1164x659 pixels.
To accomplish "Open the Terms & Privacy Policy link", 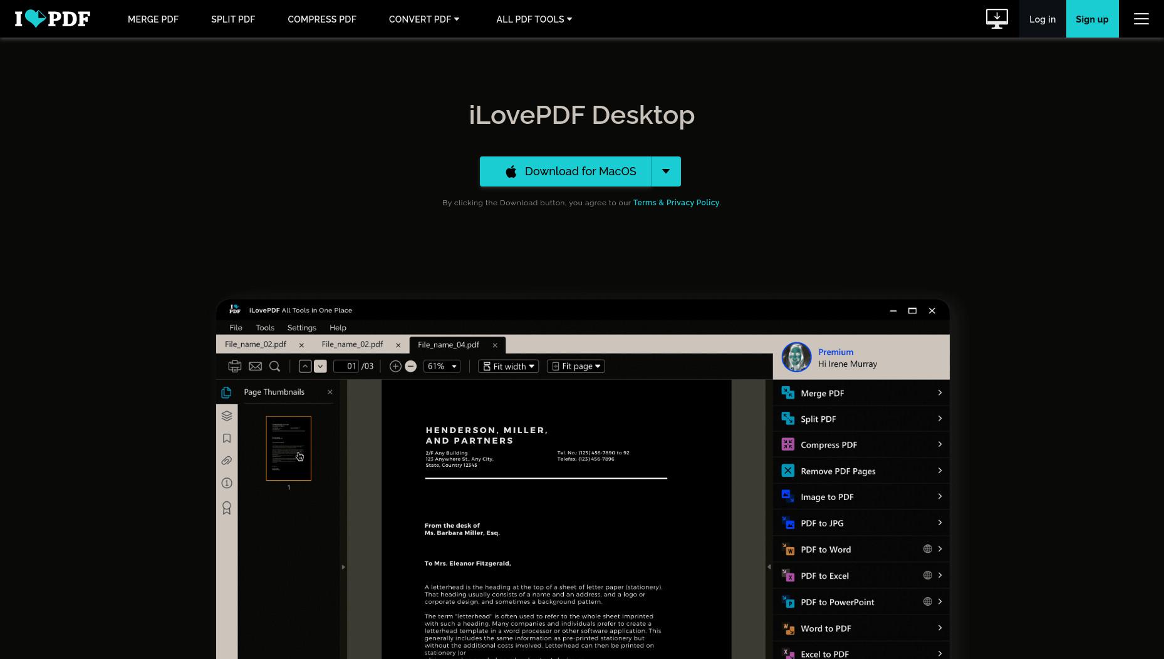I will pyautogui.click(x=676, y=203).
